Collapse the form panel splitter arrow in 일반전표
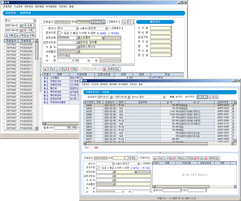This screenshot has width=241, height=201. [113, 65]
